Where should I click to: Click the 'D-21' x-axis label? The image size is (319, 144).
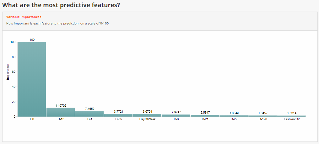click(x=205, y=120)
